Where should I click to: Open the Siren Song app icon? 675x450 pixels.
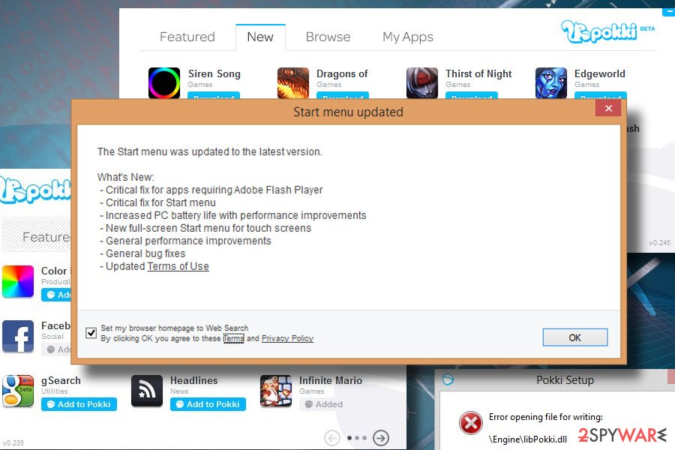[164, 83]
